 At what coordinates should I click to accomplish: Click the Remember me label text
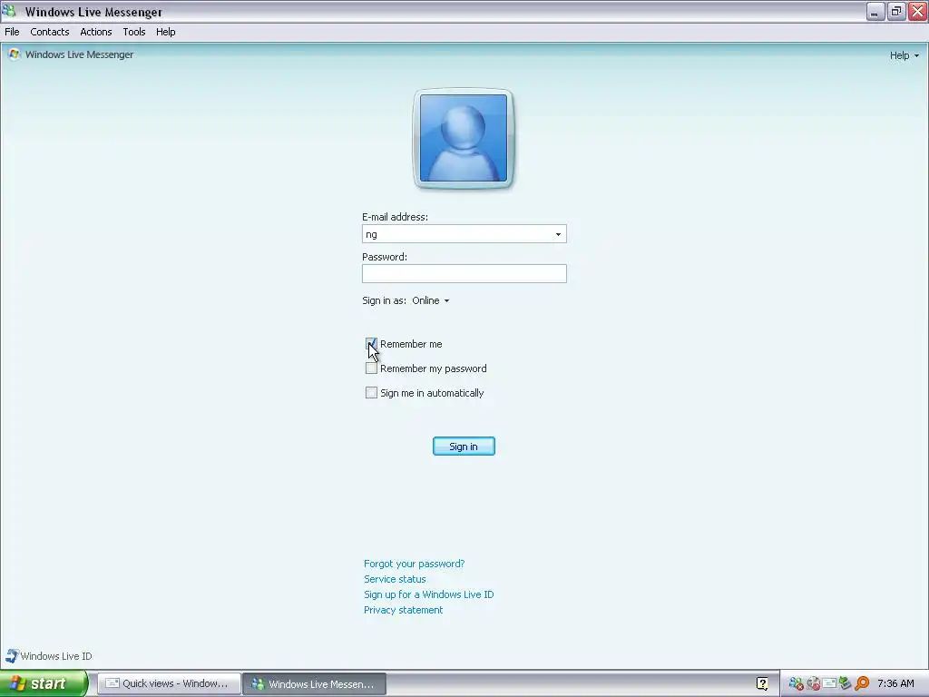(411, 344)
